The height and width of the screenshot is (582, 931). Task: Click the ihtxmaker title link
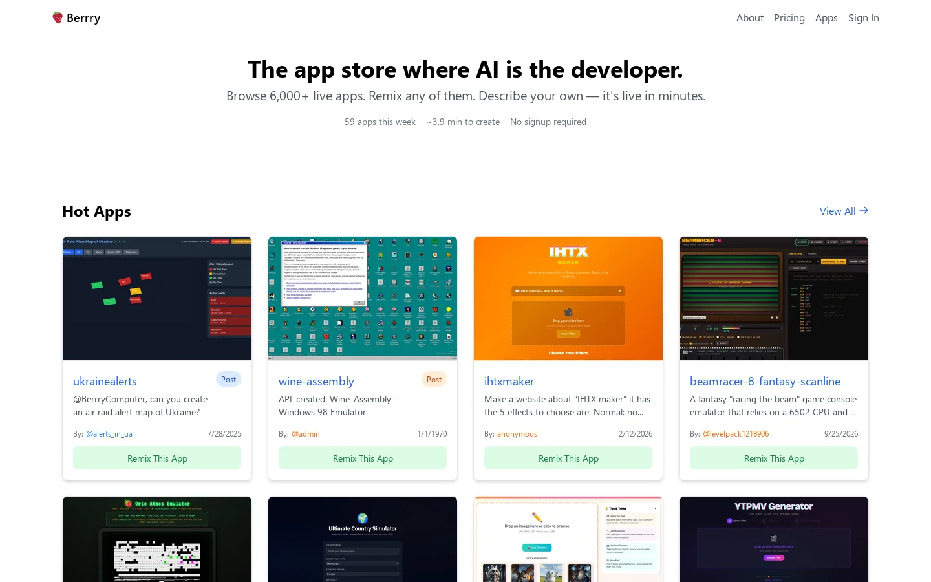509,382
